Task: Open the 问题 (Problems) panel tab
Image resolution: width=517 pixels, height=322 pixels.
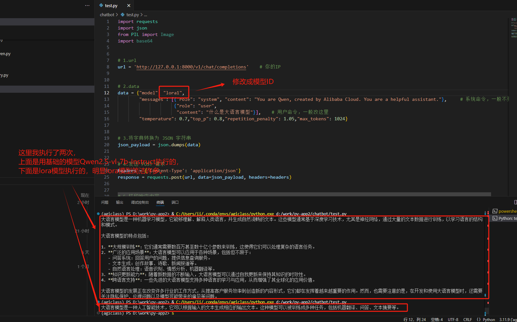Action: 105,202
